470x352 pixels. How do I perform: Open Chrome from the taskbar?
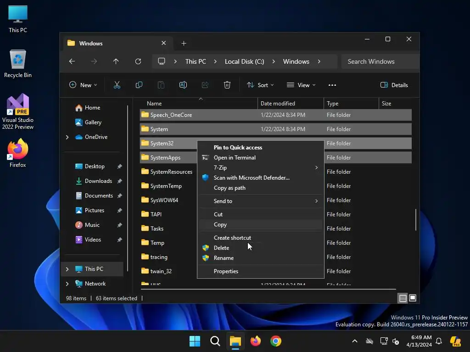pos(276,341)
